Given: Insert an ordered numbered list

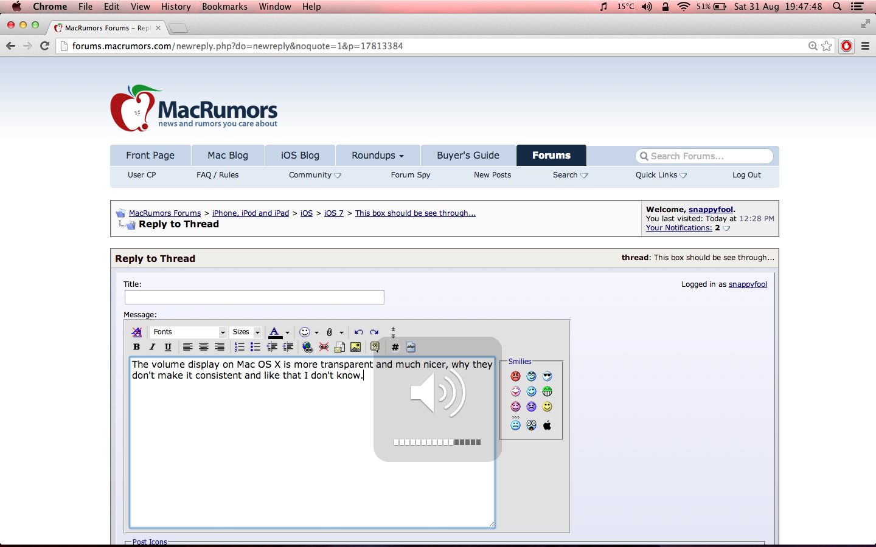Looking at the screenshot, I should click(239, 347).
